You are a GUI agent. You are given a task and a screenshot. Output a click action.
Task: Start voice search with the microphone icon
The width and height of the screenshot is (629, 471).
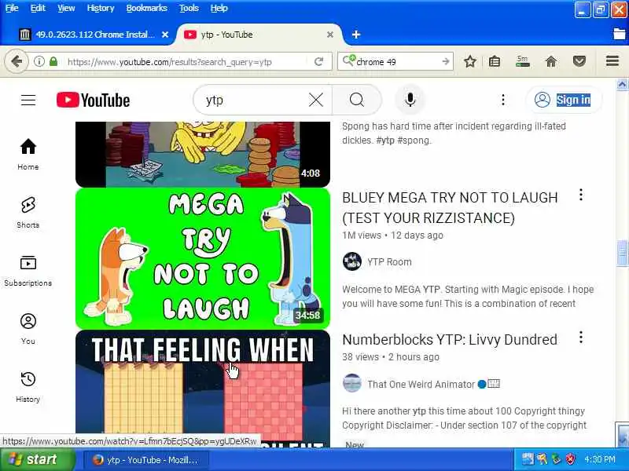tap(410, 100)
